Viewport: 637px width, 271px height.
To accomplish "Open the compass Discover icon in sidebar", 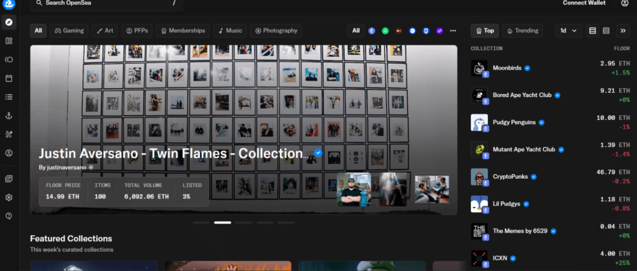I will [9, 22].
